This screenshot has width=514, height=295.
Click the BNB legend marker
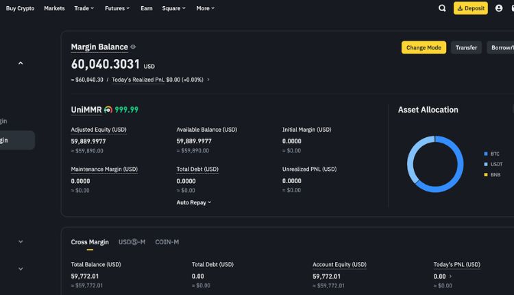pos(486,174)
